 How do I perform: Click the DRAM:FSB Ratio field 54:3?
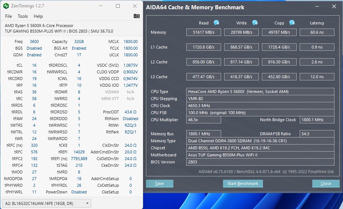[x=317, y=134]
